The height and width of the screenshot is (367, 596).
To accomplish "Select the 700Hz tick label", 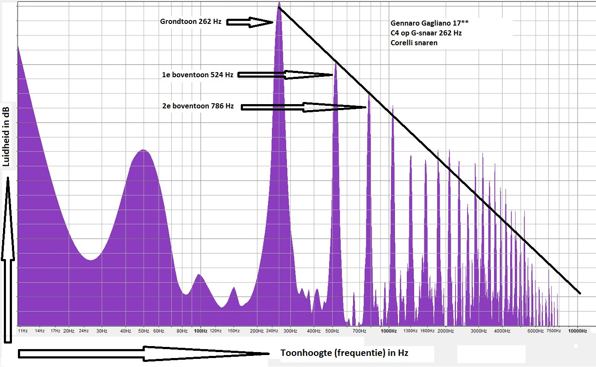I will click(359, 331).
